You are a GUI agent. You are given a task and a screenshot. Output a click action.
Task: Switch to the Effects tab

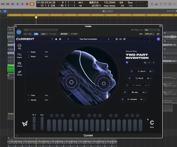(x=19, y=64)
